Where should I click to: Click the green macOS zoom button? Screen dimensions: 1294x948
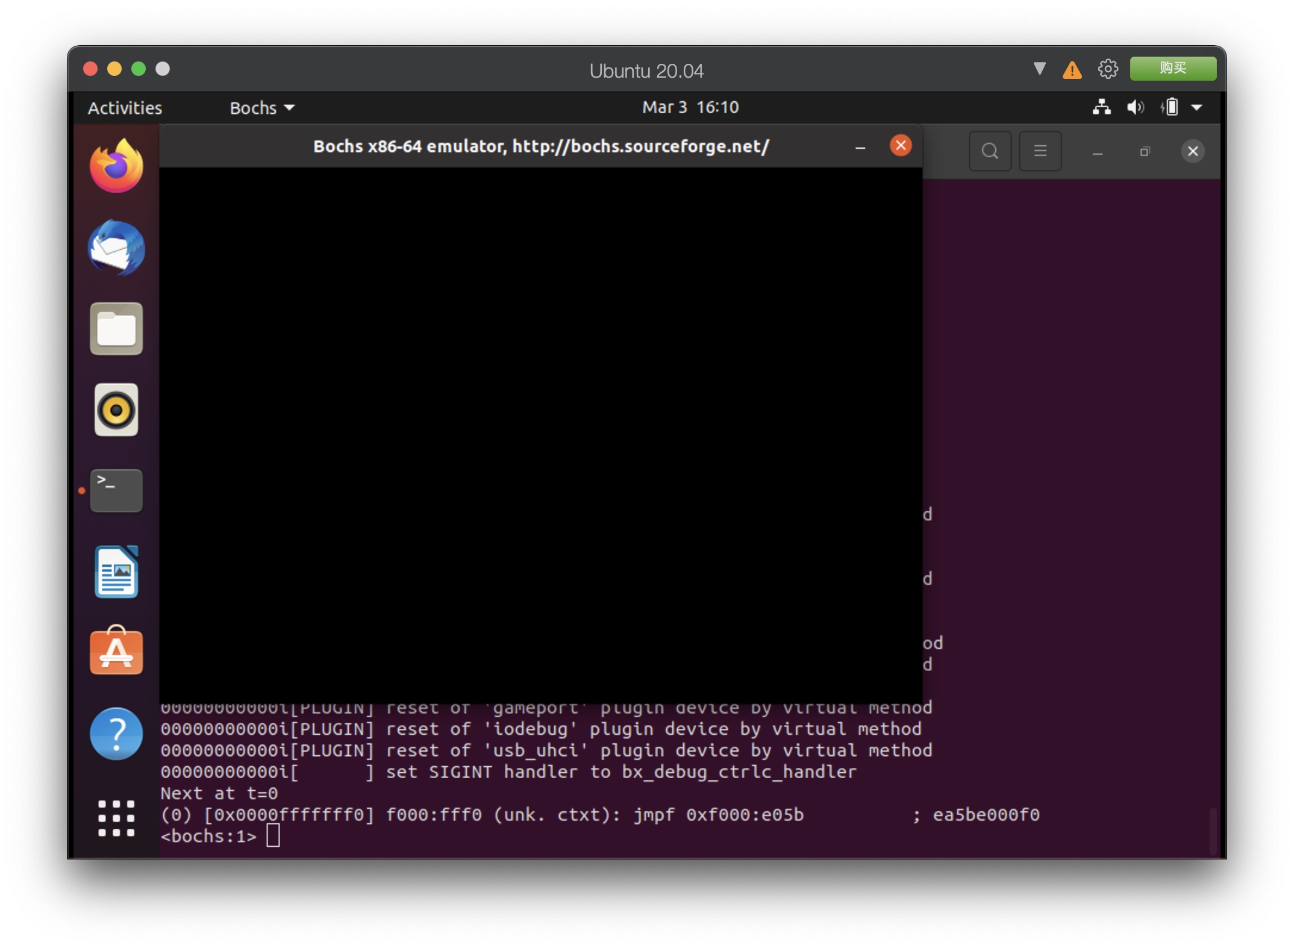[139, 69]
